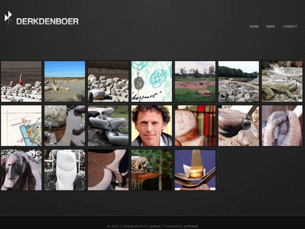
Task: Open thumbnail of golden obelisk on blue background
Action: pos(195,170)
